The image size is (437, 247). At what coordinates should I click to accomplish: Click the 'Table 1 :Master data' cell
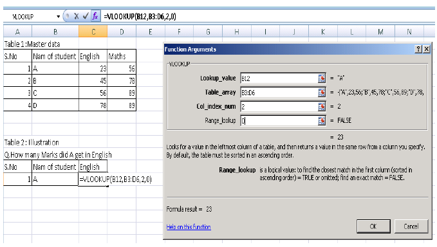32,44
